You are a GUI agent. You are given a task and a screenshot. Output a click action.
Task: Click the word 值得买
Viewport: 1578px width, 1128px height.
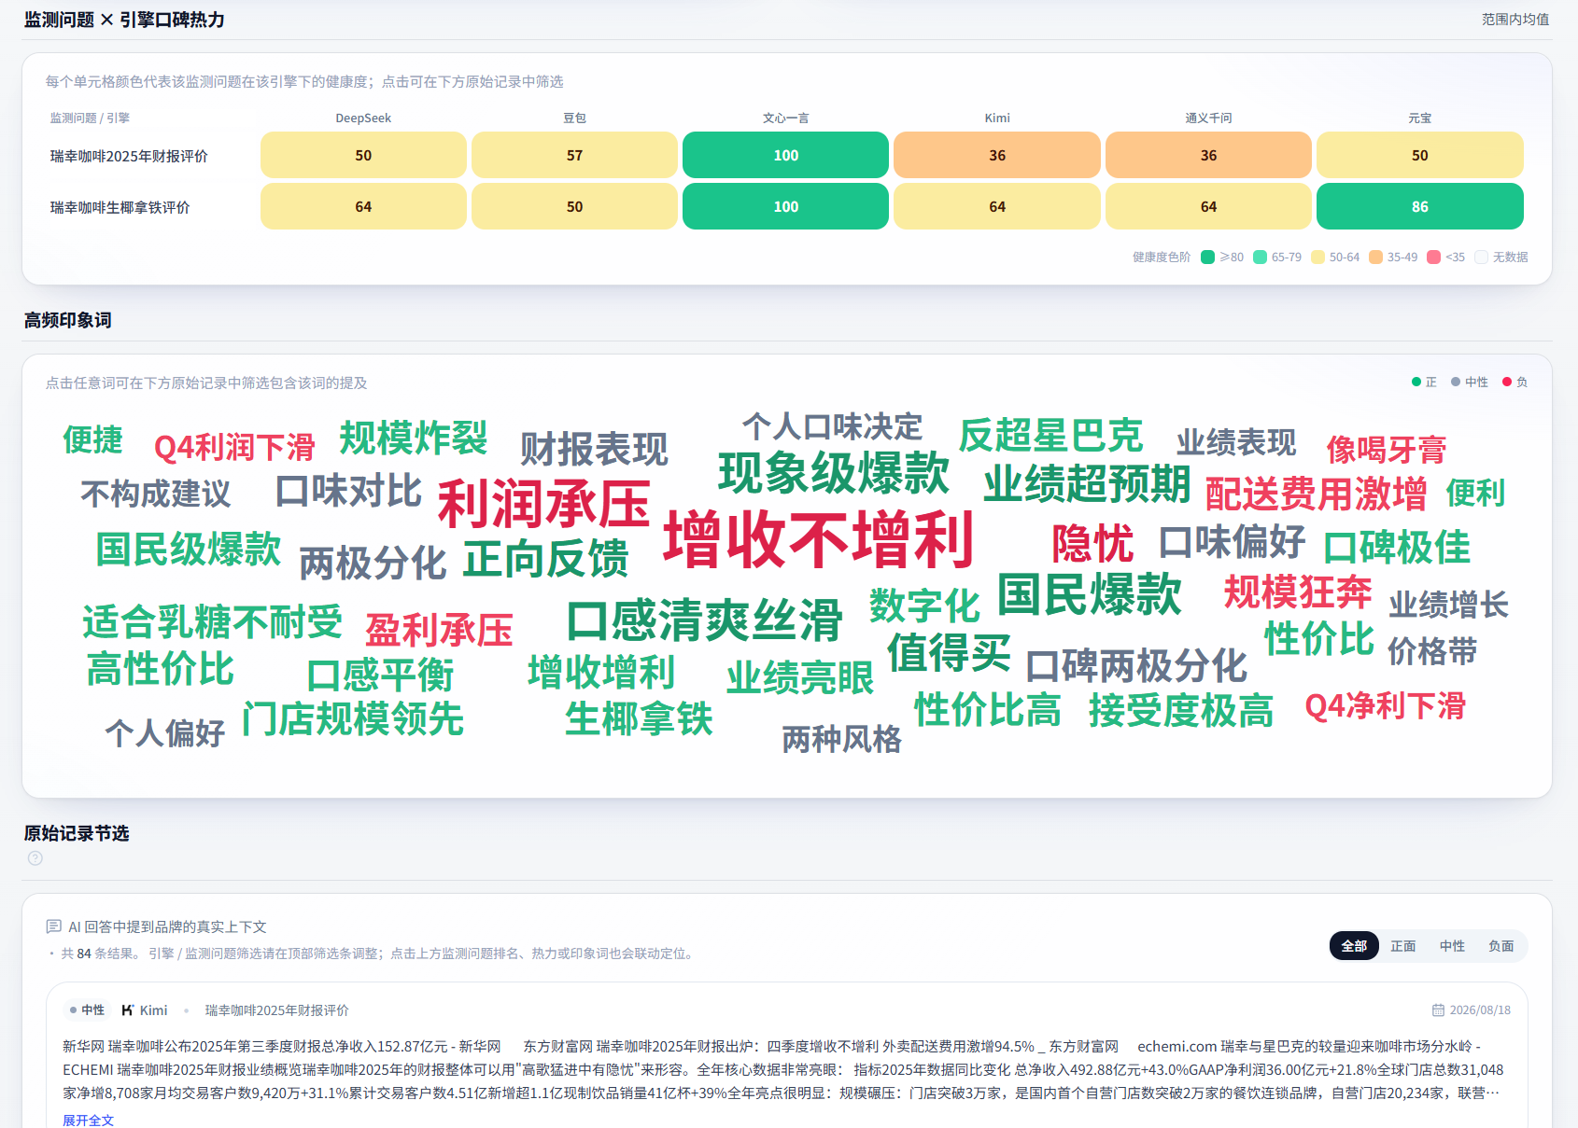click(949, 653)
